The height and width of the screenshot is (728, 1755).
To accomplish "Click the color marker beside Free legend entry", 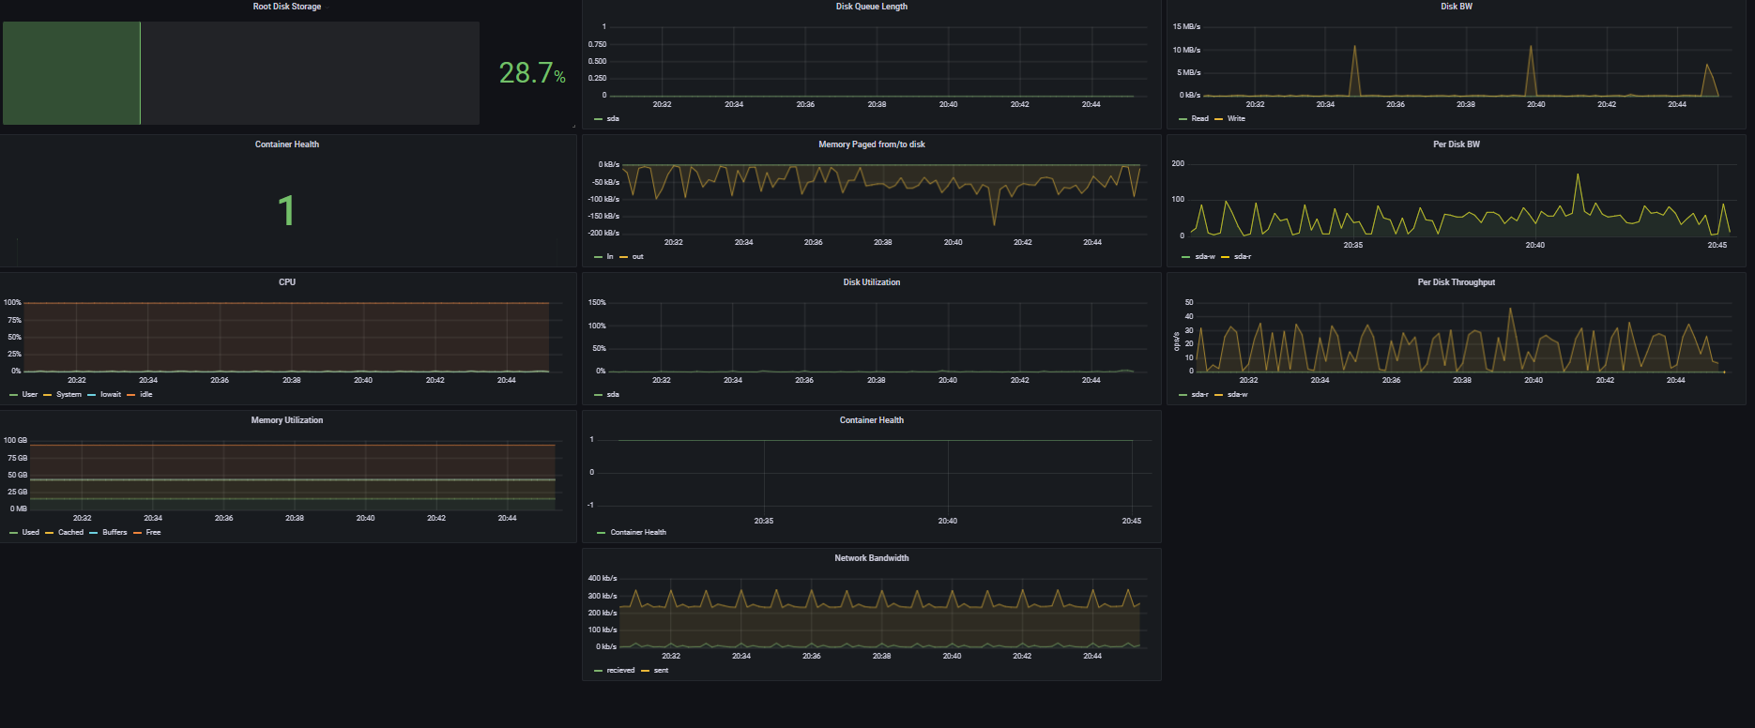I will (x=138, y=533).
